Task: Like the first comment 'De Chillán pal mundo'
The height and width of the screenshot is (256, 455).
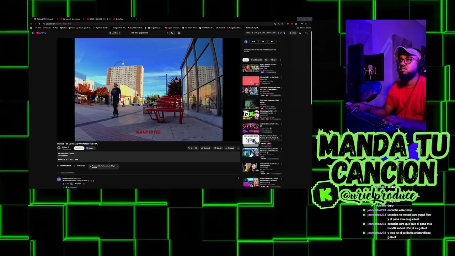Action: pos(64,184)
